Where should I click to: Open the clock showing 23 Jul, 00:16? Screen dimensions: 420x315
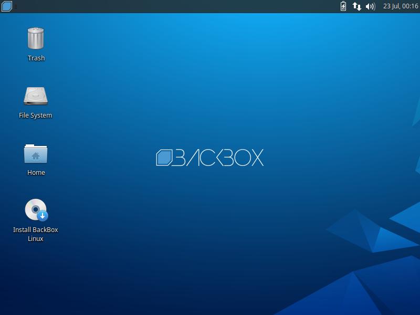401,6
